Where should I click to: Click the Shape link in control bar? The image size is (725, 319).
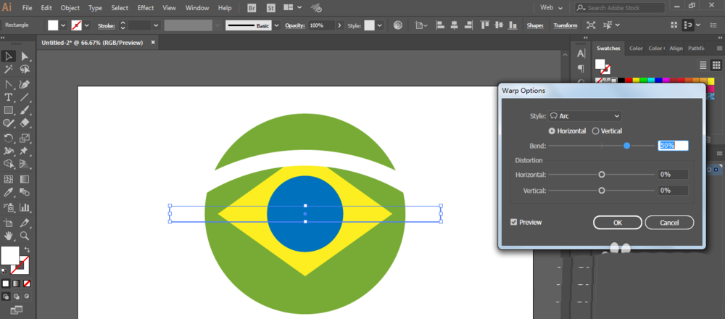(x=535, y=25)
